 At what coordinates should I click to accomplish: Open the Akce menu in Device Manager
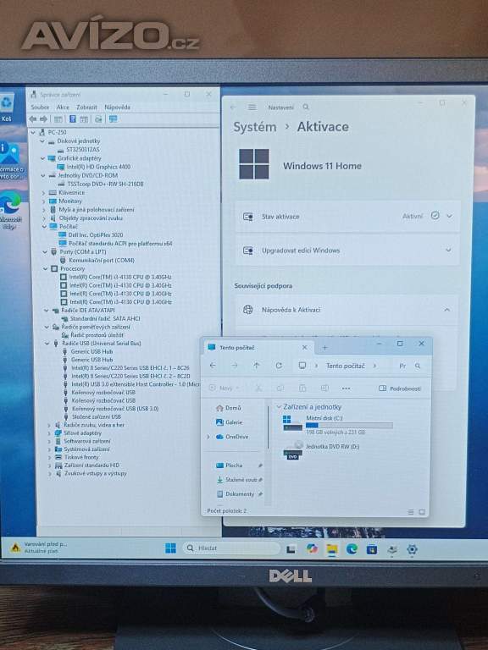(x=63, y=107)
